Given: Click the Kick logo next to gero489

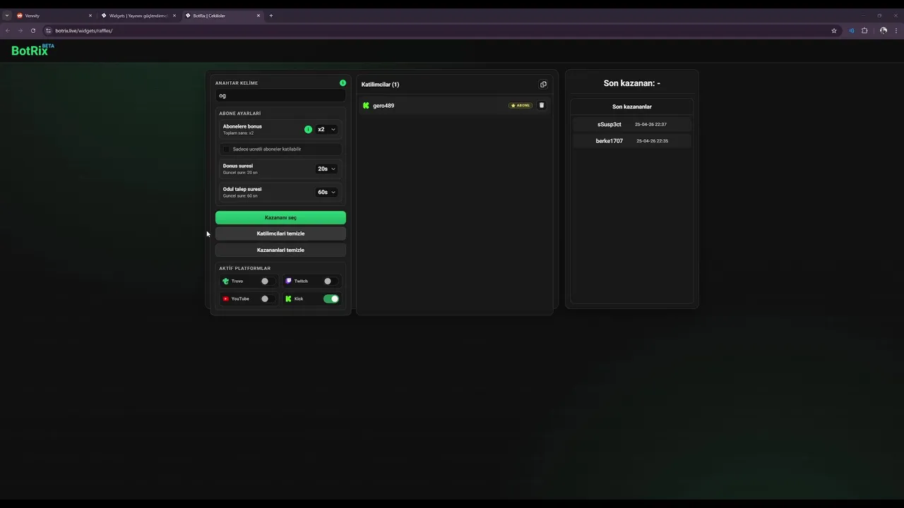Looking at the screenshot, I should [366, 106].
